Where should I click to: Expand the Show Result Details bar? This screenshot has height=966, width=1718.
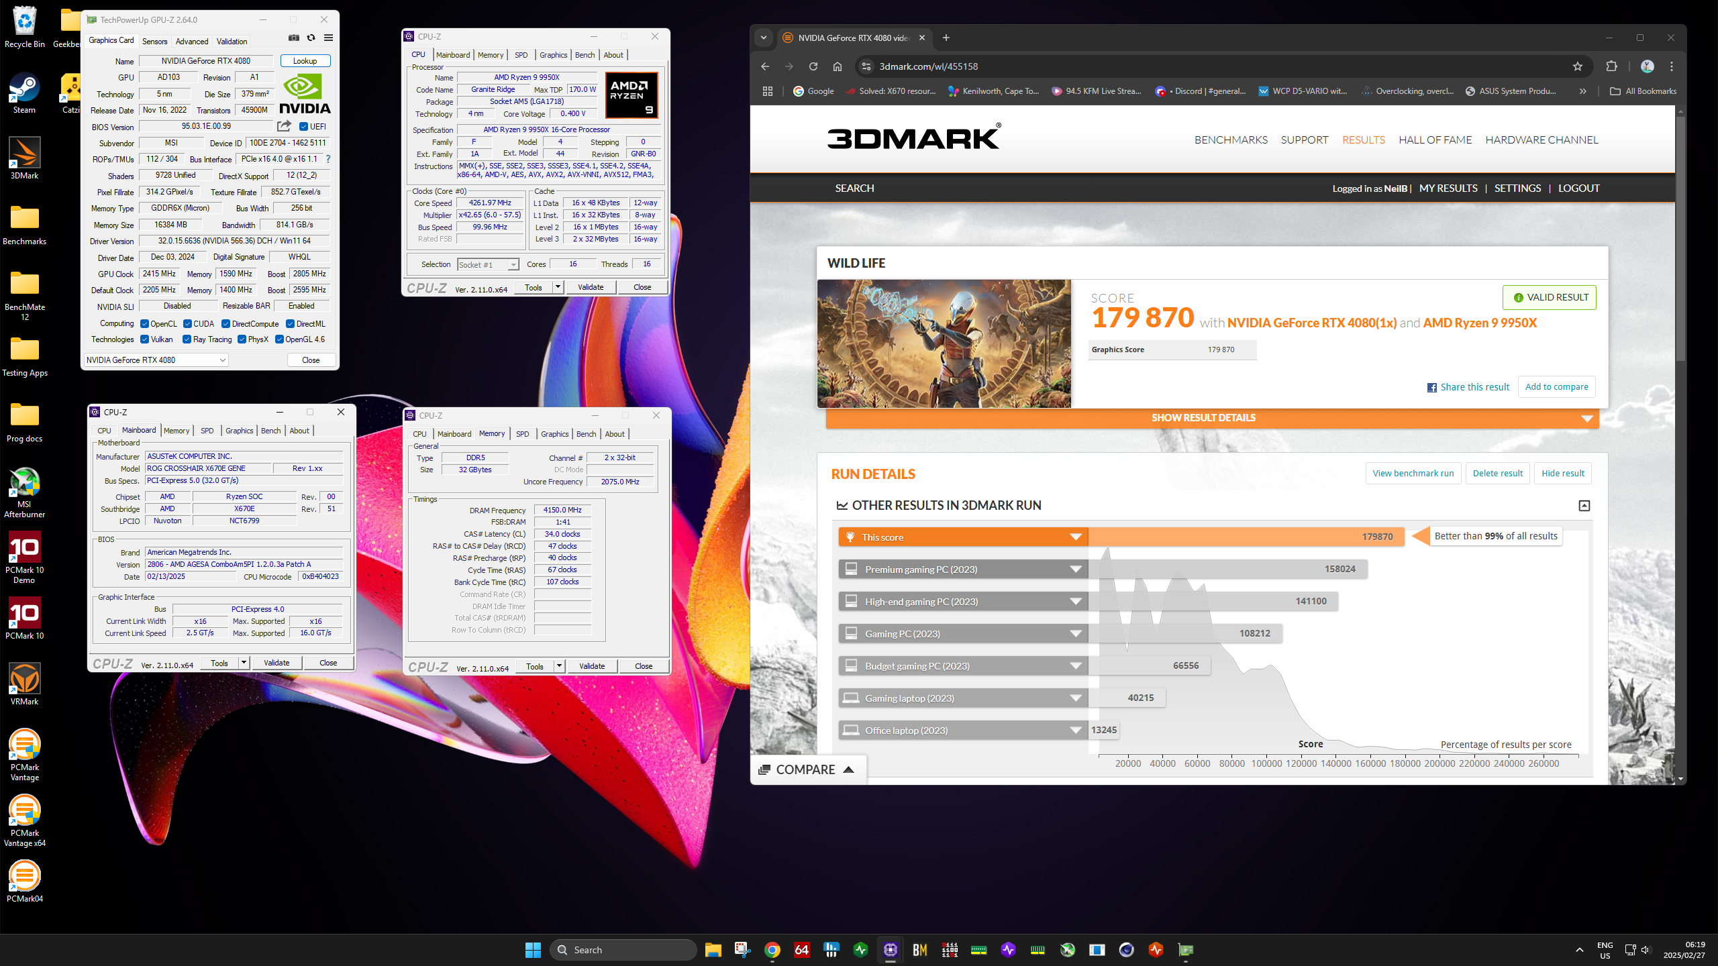point(1212,418)
